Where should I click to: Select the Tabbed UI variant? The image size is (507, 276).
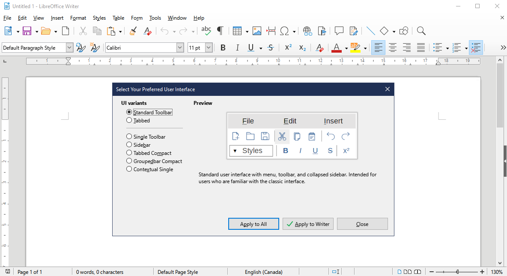coord(129,120)
